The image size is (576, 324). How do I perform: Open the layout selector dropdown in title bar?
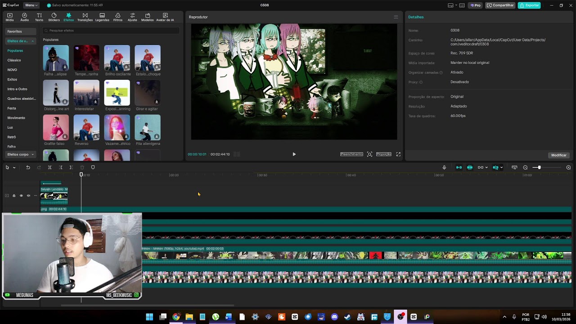click(452, 5)
